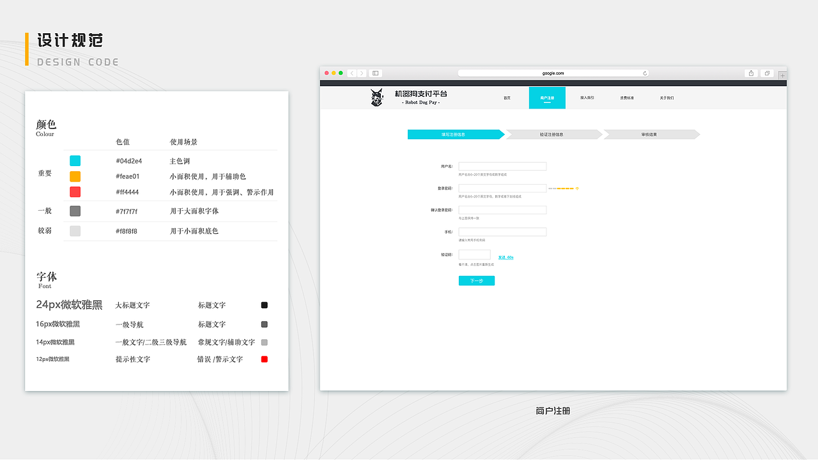Click the Safari share button
Image resolution: width=818 pixels, height=460 pixels.
[x=752, y=73]
